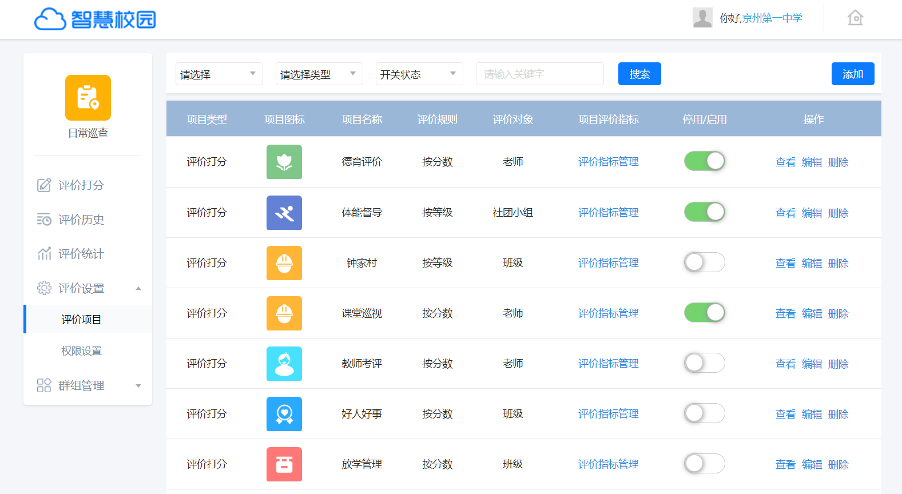Open 评价历史 in the sidebar

[81, 220]
